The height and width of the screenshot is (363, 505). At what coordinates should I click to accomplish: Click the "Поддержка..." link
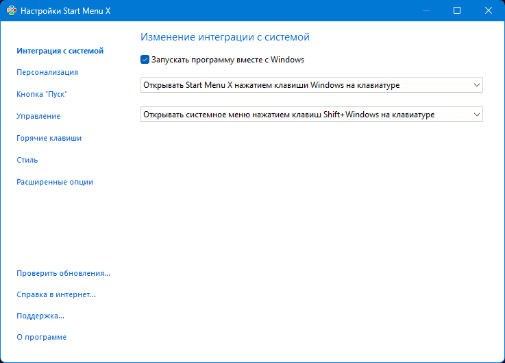point(40,316)
